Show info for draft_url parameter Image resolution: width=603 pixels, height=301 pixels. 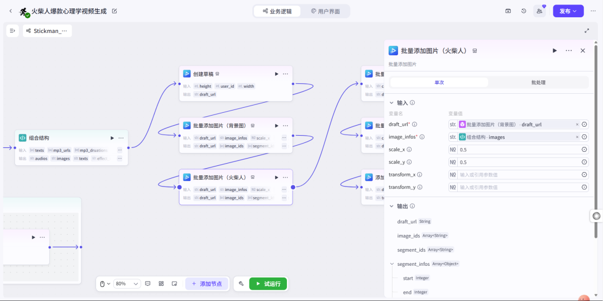pos(414,124)
